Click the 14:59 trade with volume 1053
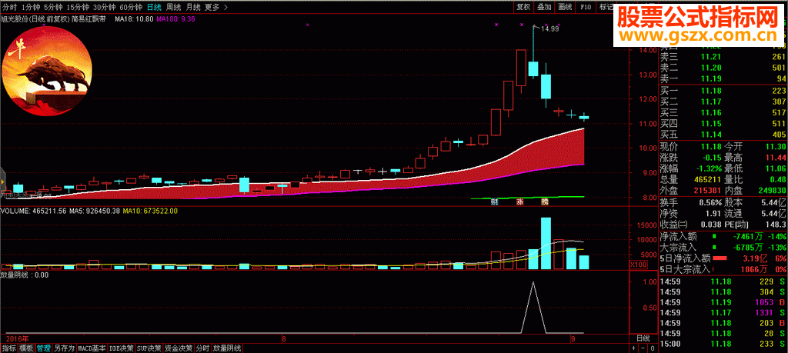Screen dimensions: 788x353 pyautogui.click(x=722, y=302)
